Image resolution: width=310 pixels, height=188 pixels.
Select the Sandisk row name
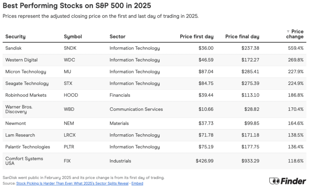pyautogui.click(x=13, y=48)
